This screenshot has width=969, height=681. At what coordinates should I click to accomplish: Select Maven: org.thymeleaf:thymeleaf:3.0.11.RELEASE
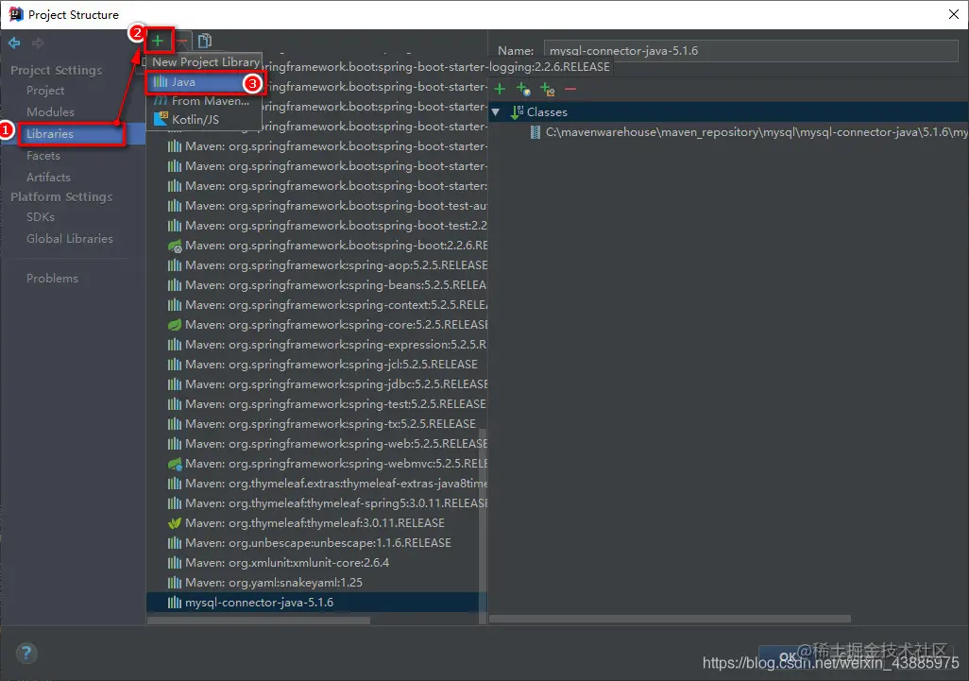(314, 523)
